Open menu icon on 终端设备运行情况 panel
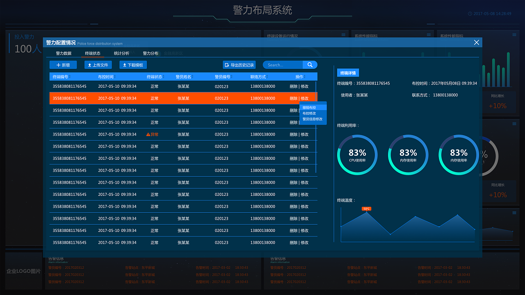 [x=342, y=35]
